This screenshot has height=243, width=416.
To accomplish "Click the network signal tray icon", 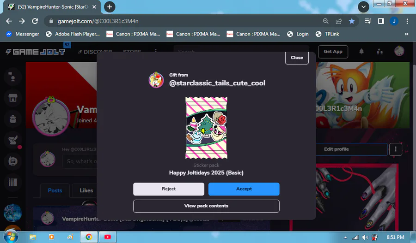I will [x=355, y=237].
